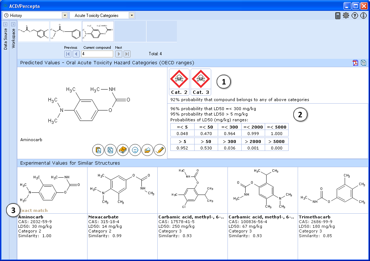370x261 pixels.
Task: Click the '0.530' probability cell
Action: [206, 148]
